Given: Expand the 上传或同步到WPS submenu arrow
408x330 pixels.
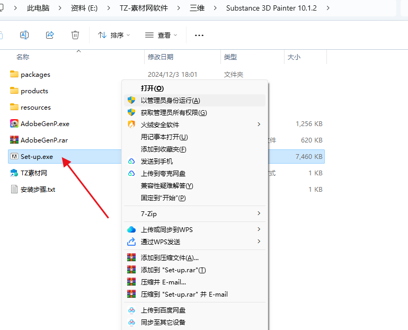Looking at the screenshot, I should 259,229.
